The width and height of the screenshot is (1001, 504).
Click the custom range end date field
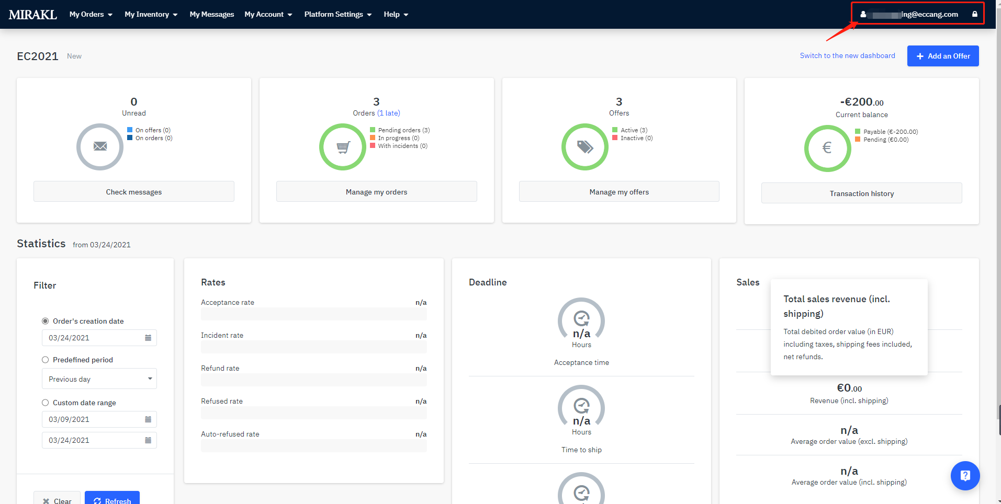tap(99, 440)
